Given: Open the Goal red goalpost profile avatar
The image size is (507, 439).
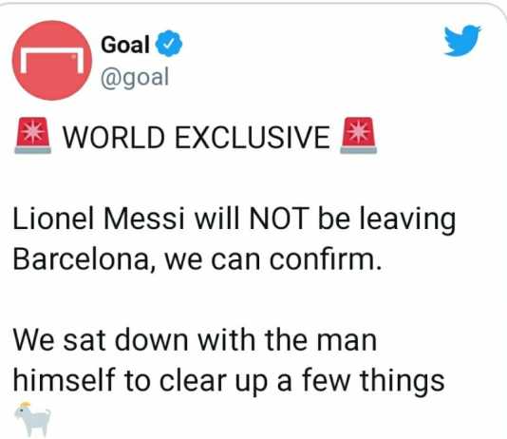Looking at the screenshot, I should (x=52, y=61).
